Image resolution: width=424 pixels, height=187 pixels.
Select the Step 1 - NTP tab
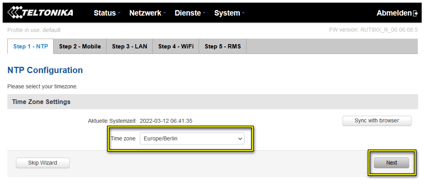31,46
